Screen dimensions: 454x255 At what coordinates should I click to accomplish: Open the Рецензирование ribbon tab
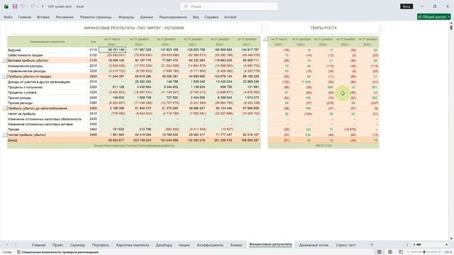pos(173,17)
